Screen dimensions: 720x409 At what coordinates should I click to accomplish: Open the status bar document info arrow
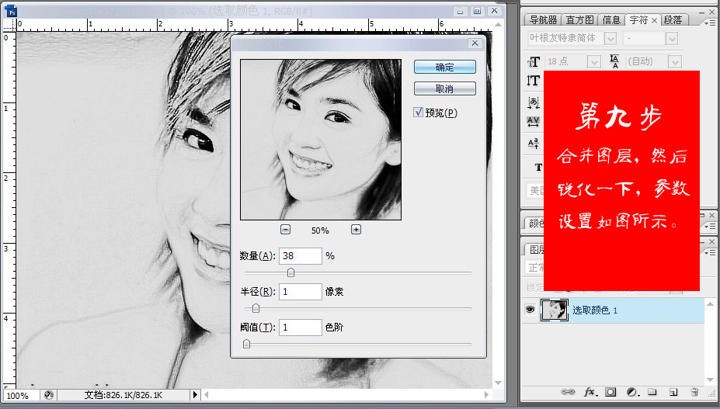[x=195, y=394]
